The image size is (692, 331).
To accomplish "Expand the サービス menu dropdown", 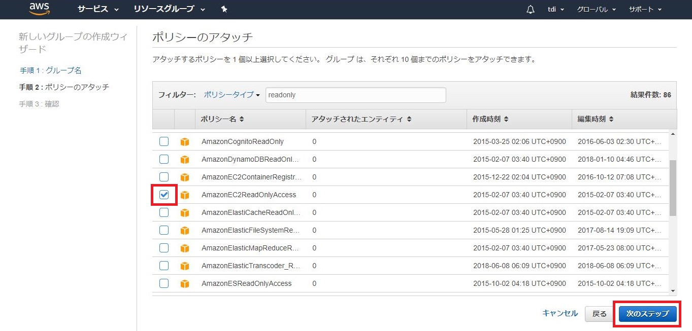I will point(98,9).
